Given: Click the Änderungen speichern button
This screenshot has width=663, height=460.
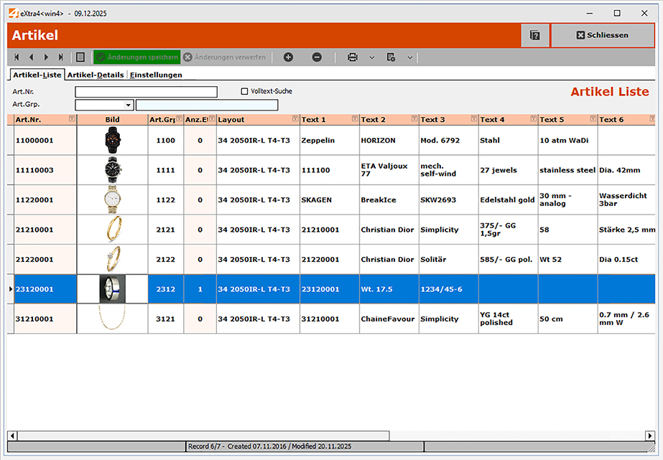Looking at the screenshot, I should [x=136, y=57].
